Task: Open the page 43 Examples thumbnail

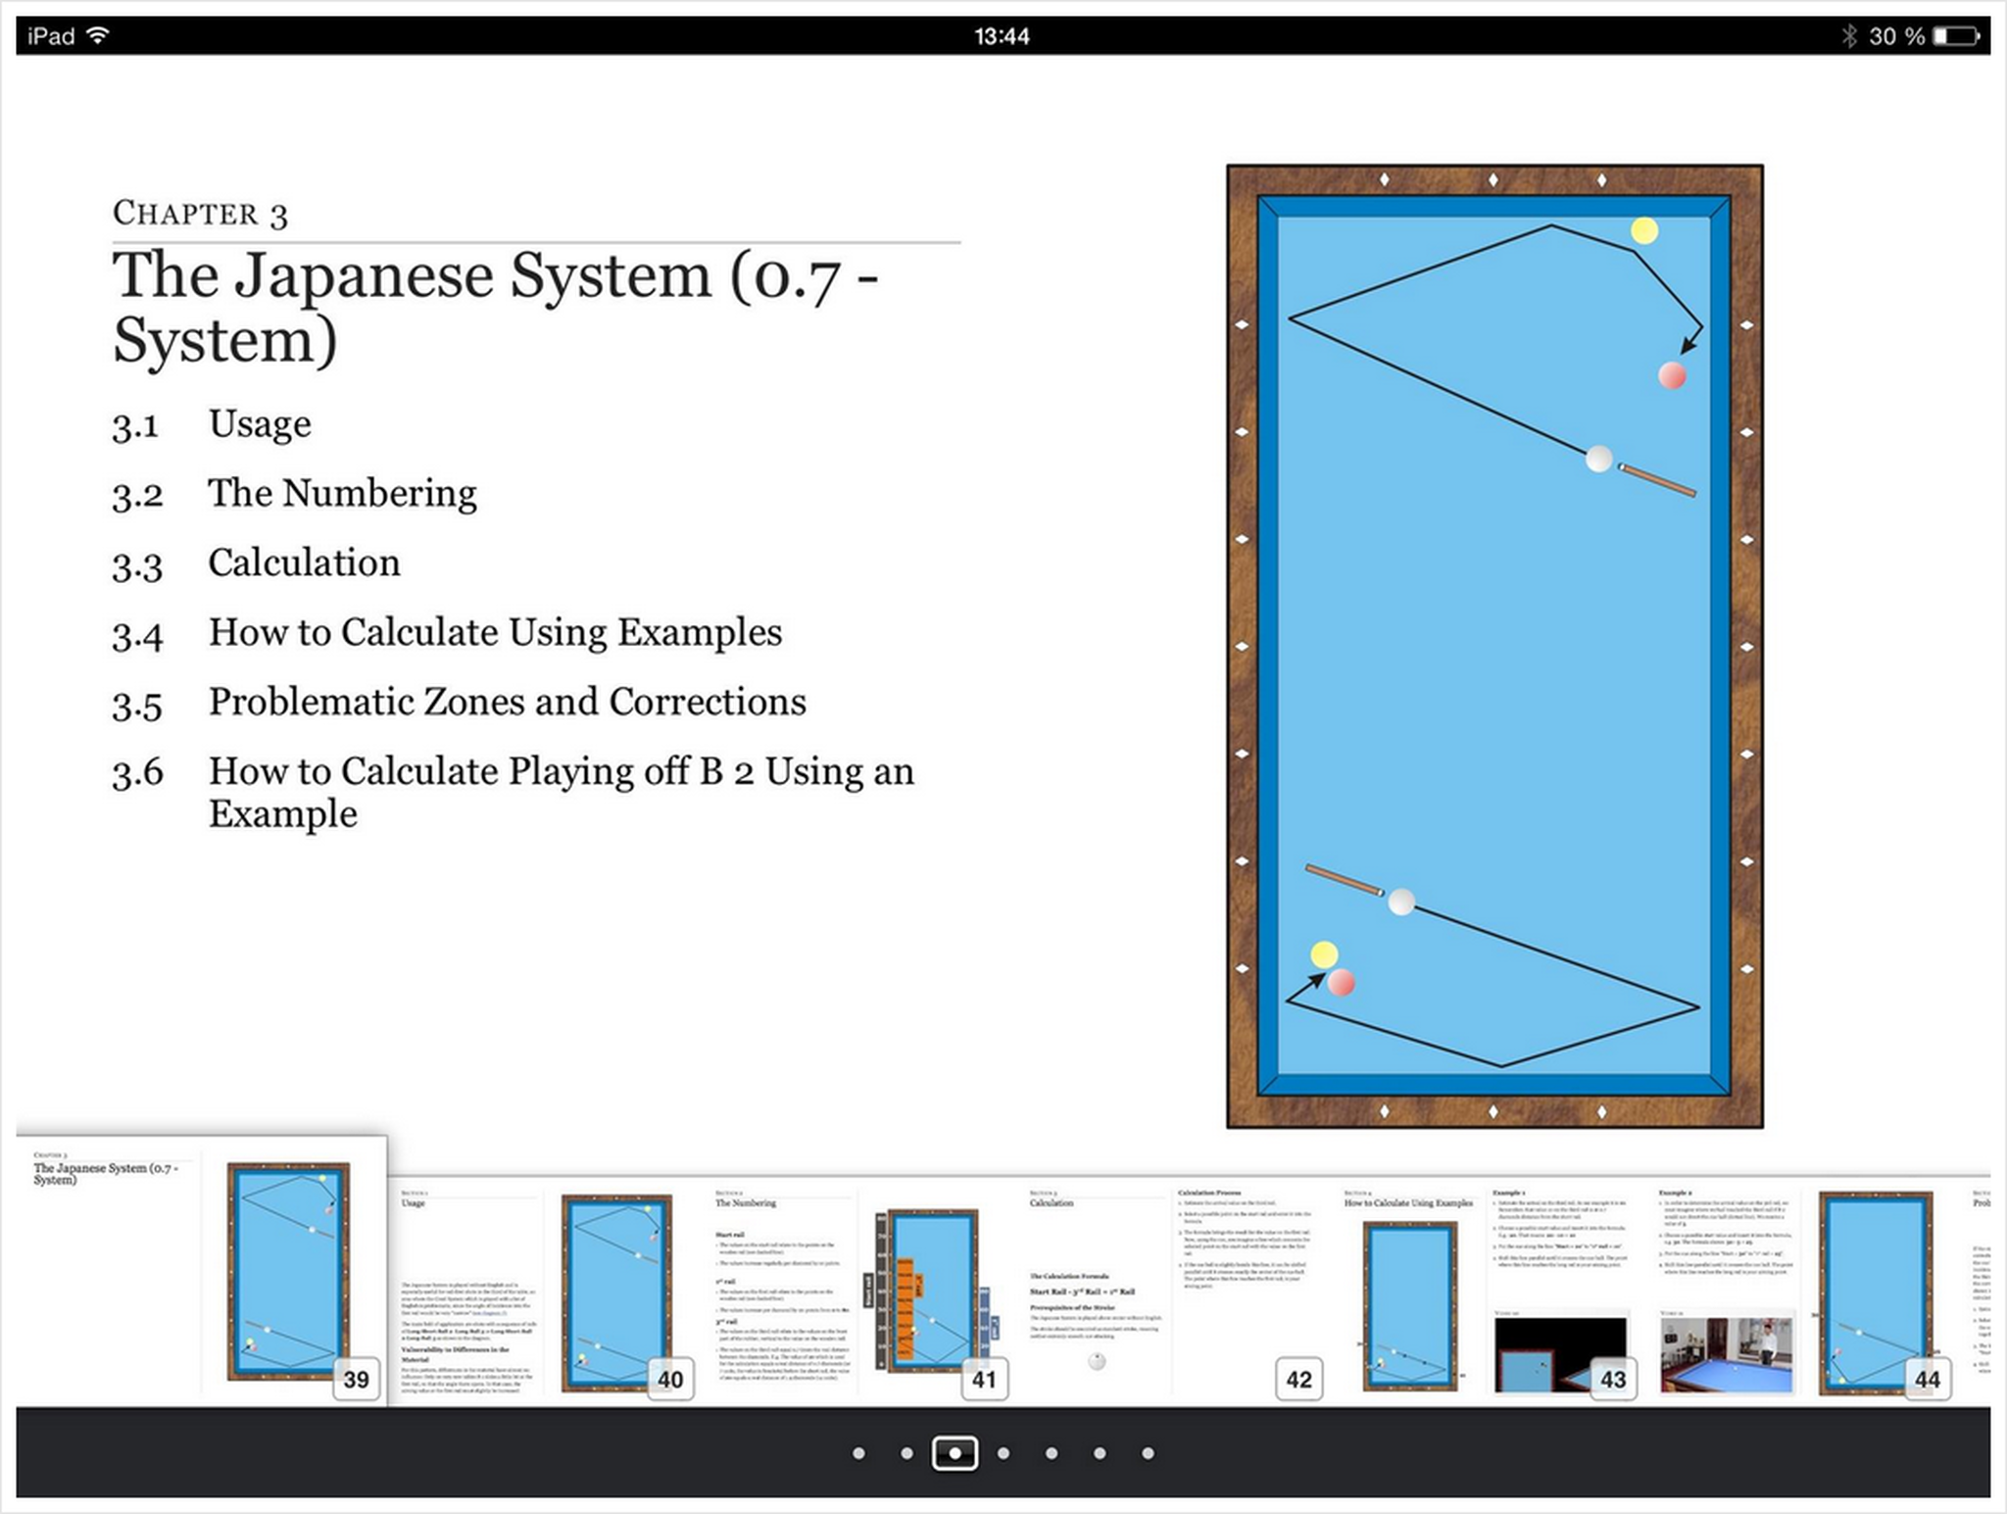Action: coord(1488,1292)
